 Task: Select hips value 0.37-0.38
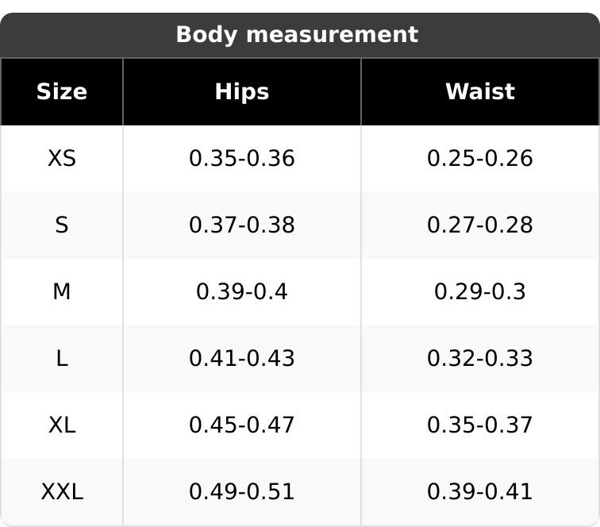(242, 225)
